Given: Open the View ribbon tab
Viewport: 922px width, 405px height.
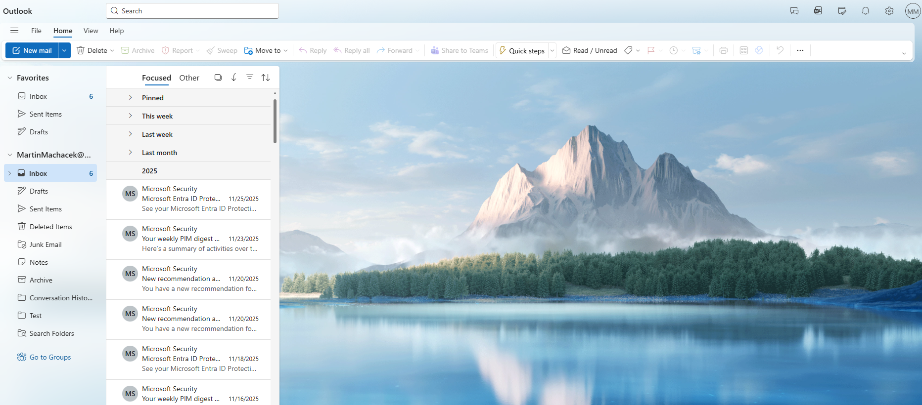Looking at the screenshot, I should (x=91, y=31).
